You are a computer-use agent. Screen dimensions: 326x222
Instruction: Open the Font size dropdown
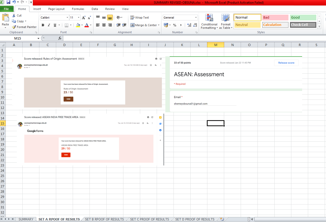coord(79,18)
